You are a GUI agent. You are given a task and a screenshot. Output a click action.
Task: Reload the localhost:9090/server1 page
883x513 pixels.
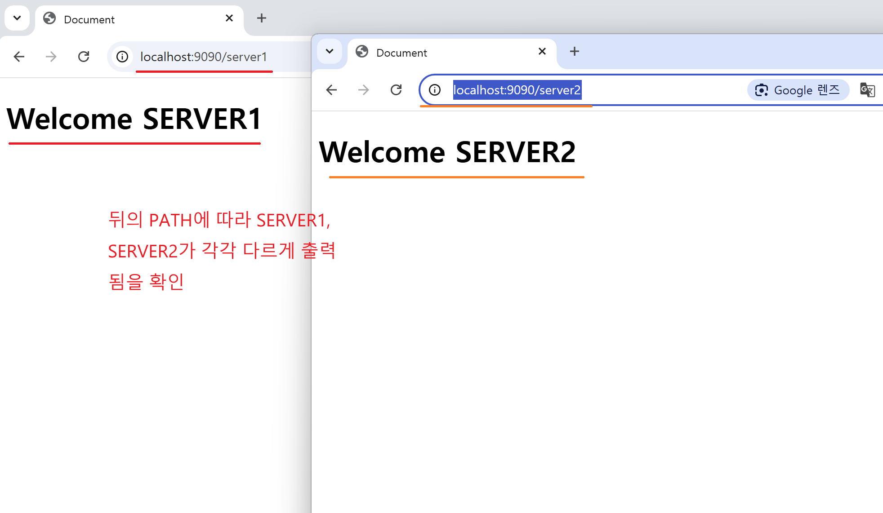pyautogui.click(x=84, y=57)
